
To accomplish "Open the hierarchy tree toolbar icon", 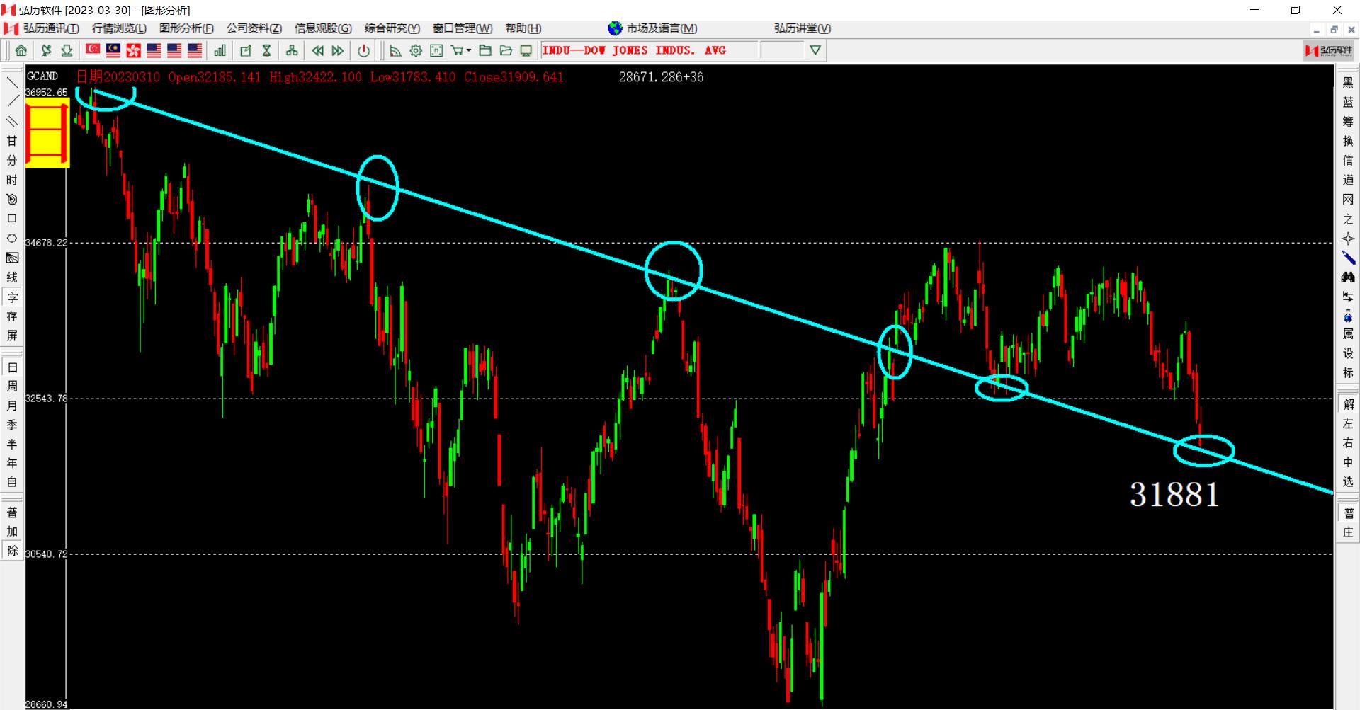I will coord(292,50).
